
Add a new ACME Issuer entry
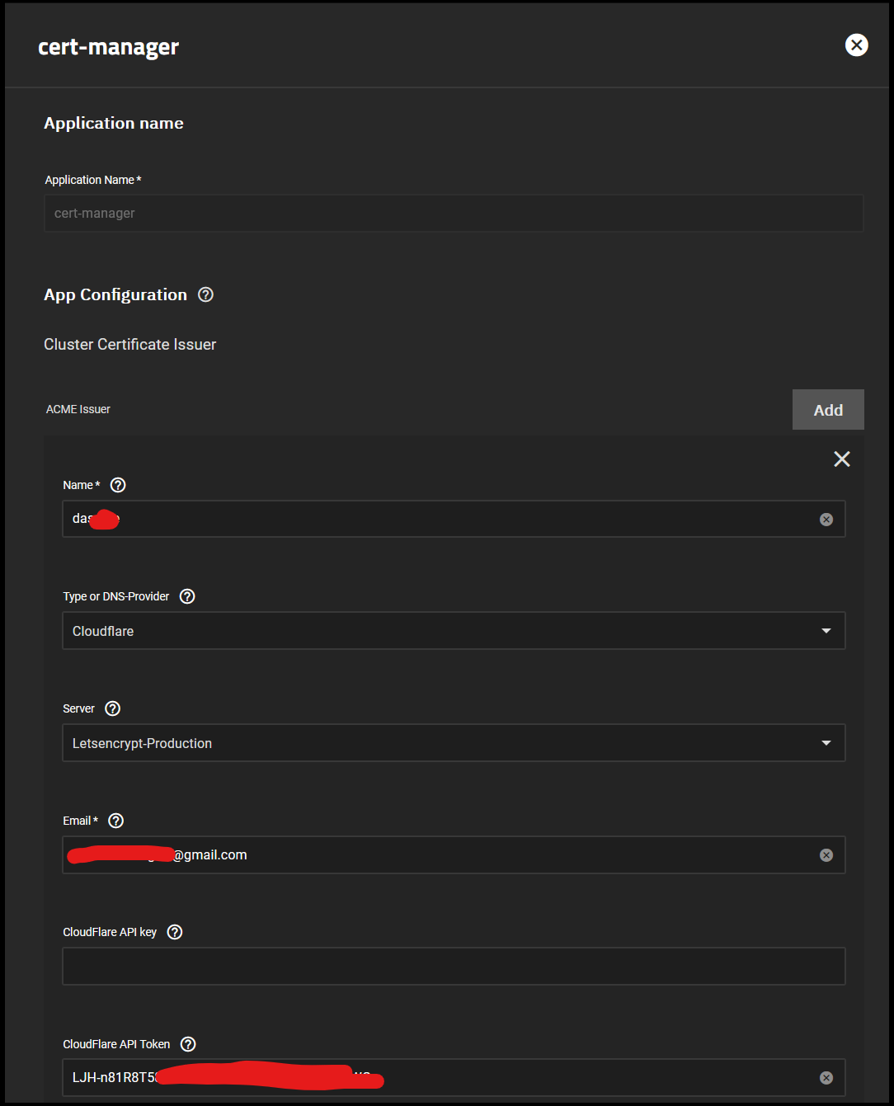[x=827, y=409]
